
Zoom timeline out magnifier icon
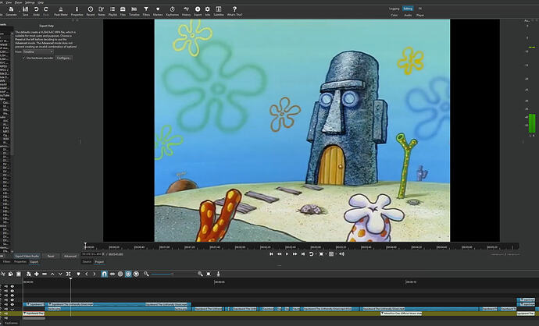[x=146, y=274]
